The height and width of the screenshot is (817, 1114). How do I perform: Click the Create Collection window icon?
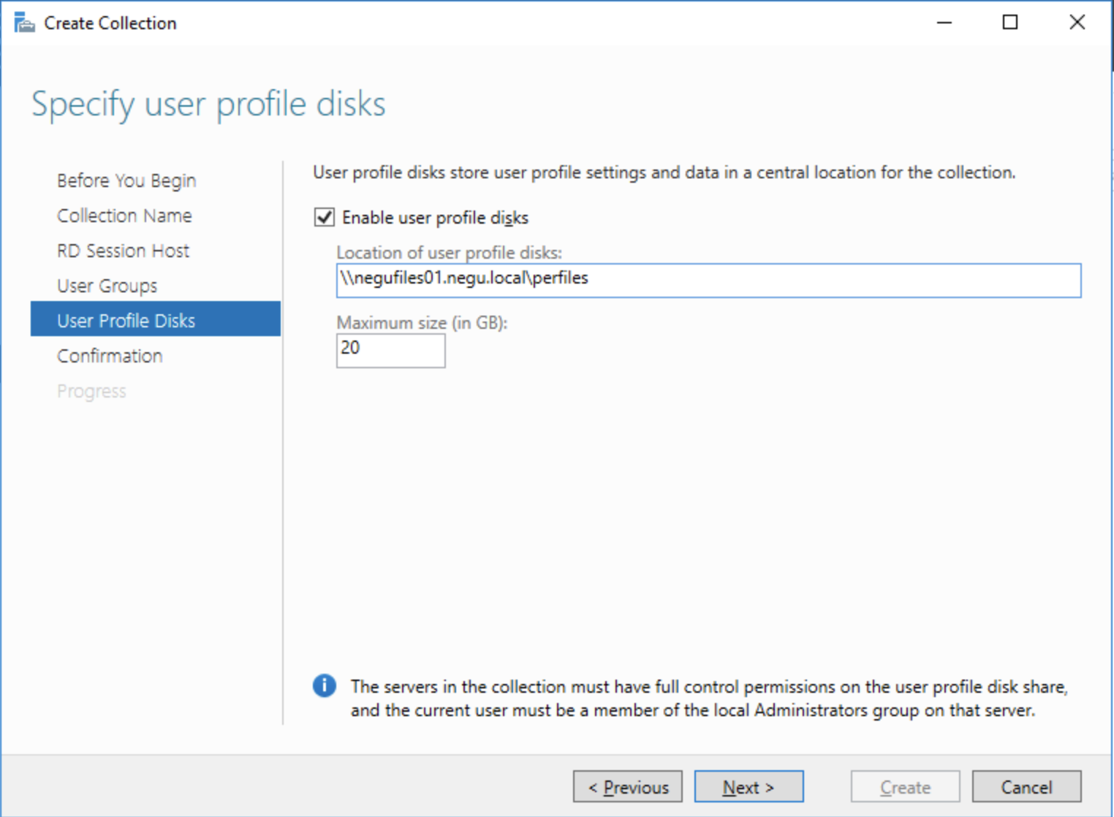[x=24, y=23]
